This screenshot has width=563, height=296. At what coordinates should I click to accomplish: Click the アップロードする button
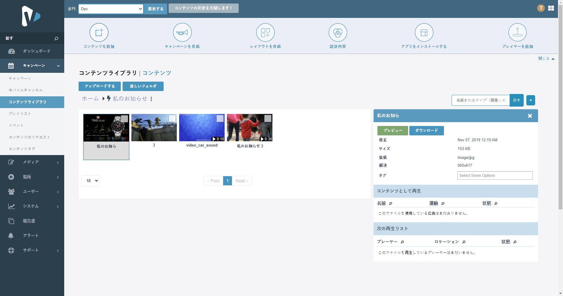pyautogui.click(x=100, y=86)
